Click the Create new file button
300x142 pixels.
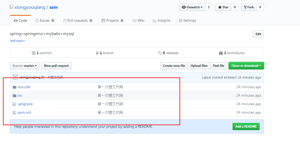[x=174, y=65]
